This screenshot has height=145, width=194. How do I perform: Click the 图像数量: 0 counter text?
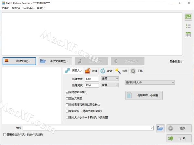(176, 62)
